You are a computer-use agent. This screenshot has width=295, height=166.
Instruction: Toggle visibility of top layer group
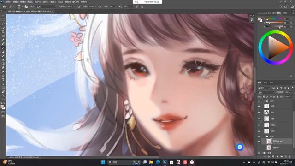pos(259,101)
